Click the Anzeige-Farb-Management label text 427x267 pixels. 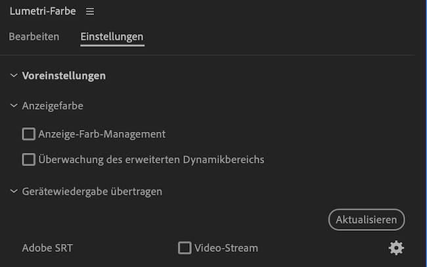pos(102,134)
